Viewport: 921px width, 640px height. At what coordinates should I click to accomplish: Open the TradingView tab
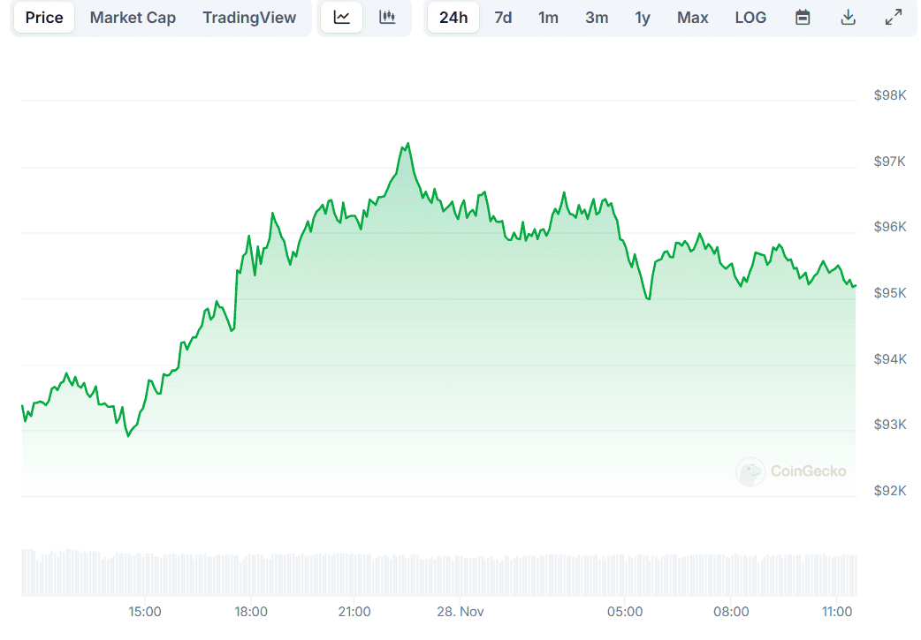click(249, 17)
